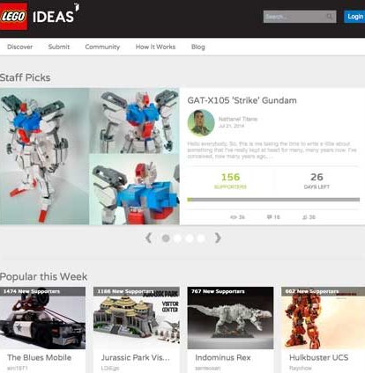Click the followers icon on Gundam card

coord(305,217)
